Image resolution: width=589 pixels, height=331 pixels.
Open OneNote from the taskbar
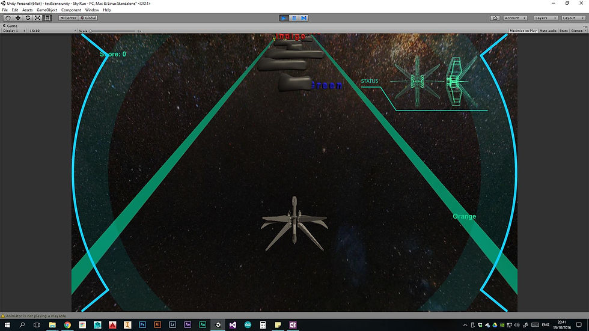pos(293,324)
